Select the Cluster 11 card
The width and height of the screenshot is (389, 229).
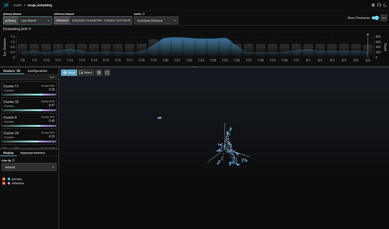coord(29,88)
